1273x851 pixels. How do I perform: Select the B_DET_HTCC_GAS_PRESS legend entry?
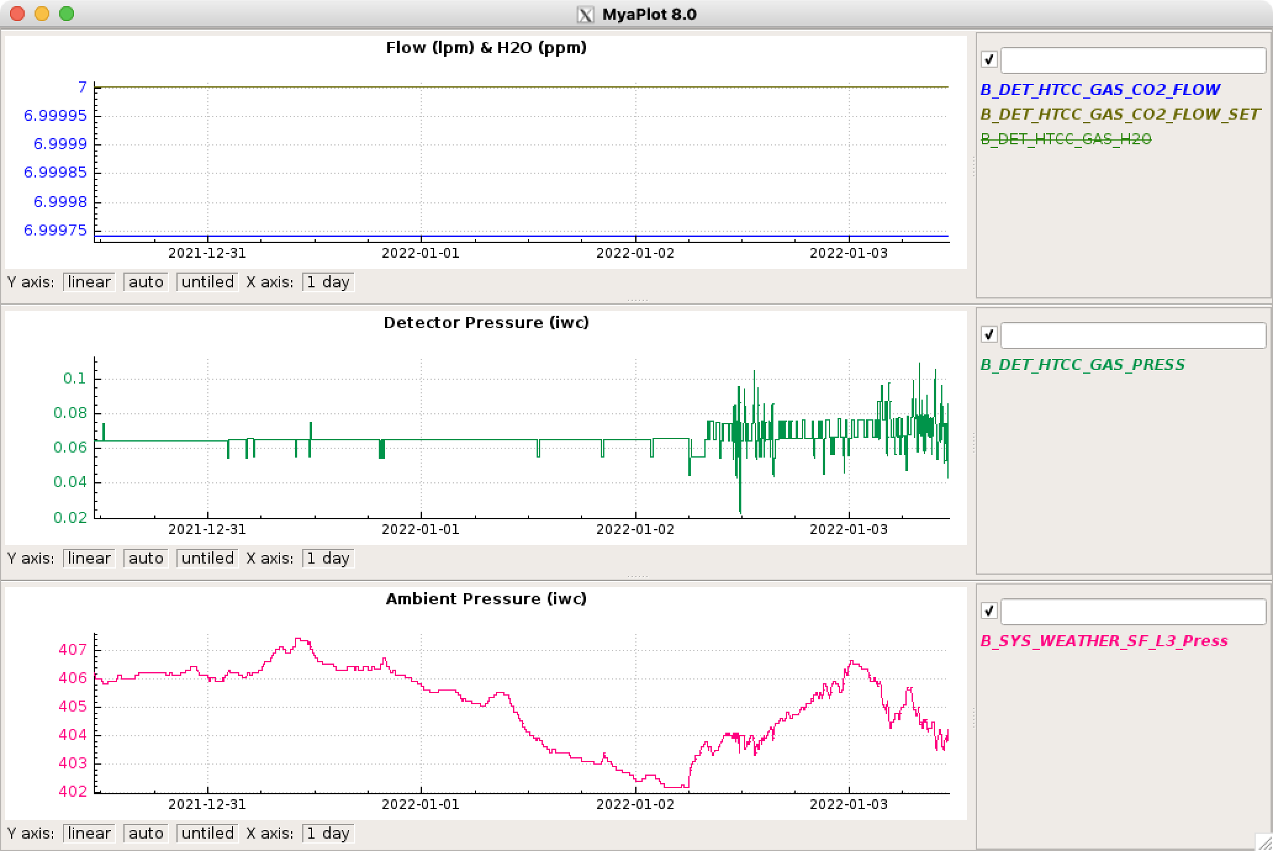tap(1082, 365)
